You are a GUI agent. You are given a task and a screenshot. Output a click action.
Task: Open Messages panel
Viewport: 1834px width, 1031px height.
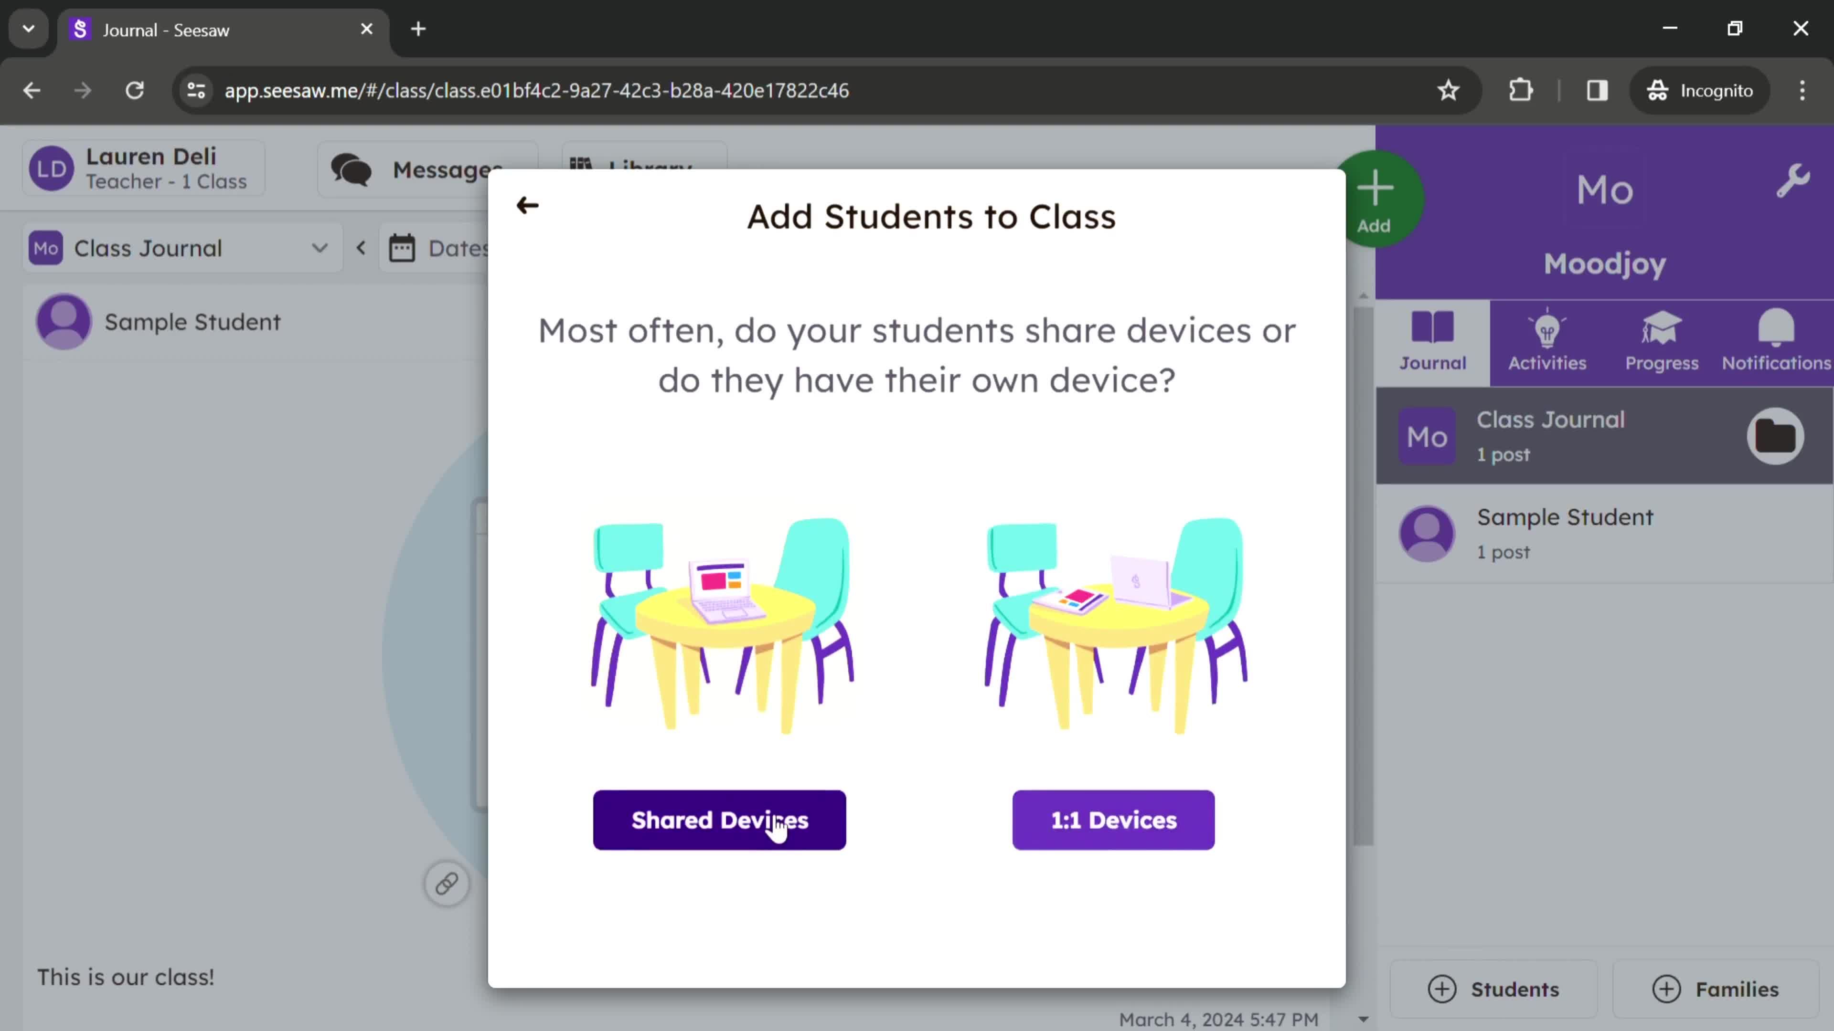(423, 168)
